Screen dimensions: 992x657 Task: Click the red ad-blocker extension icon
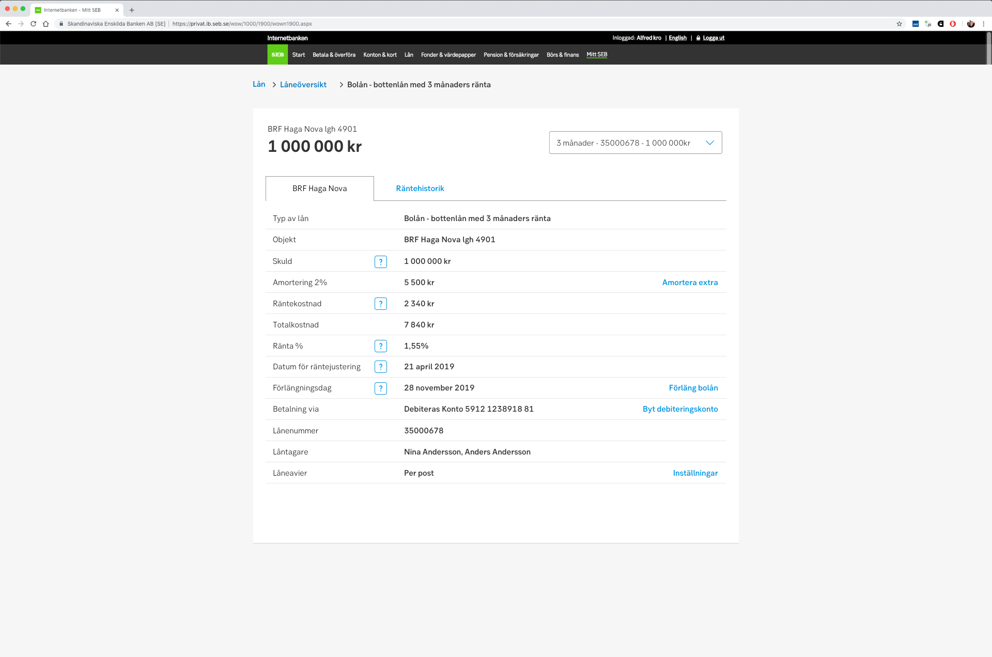click(953, 24)
